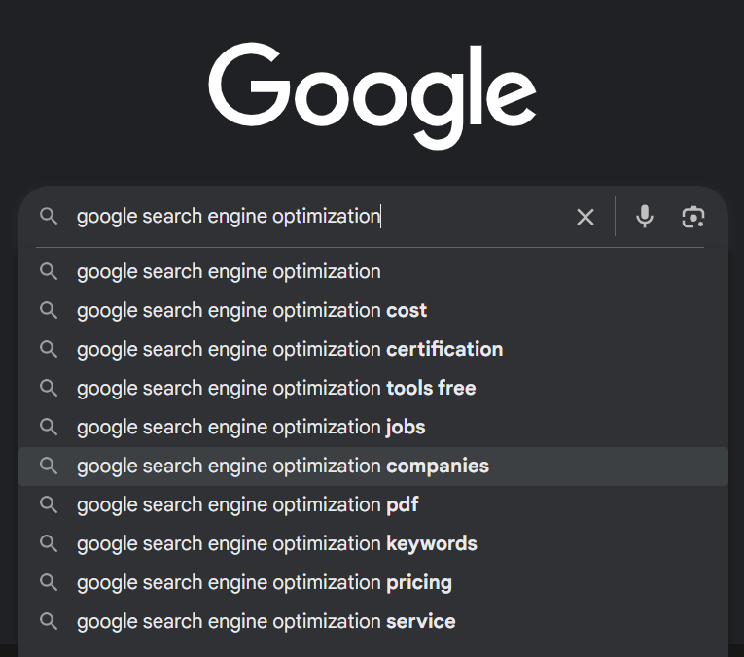Viewport: 744px width, 657px height.
Task: Select the 'optimization tools free' suggestion
Action: (x=276, y=388)
